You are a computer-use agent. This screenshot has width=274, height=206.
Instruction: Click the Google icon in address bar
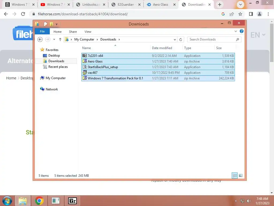coord(223,14)
